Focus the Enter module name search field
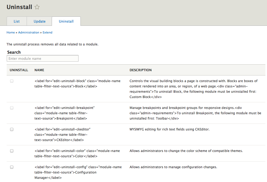 [x=43, y=58]
